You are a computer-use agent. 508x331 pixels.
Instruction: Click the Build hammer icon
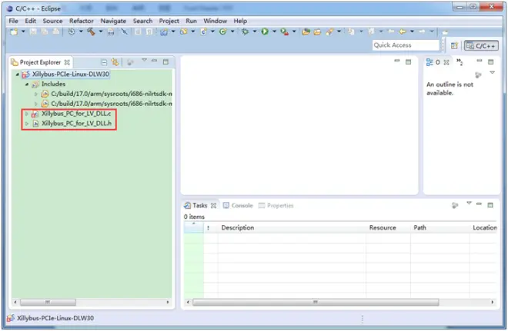[x=91, y=31]
